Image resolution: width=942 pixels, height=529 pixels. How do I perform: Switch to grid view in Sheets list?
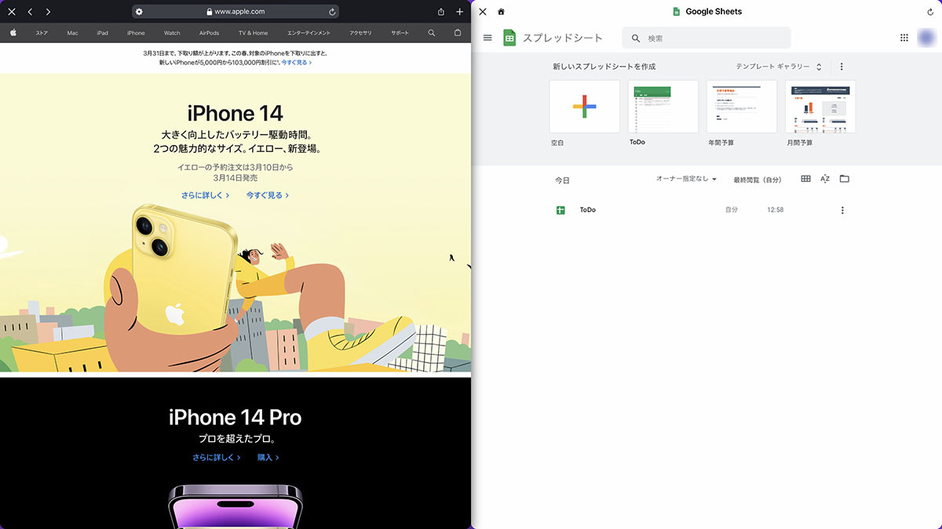click(x=805, y=179)
